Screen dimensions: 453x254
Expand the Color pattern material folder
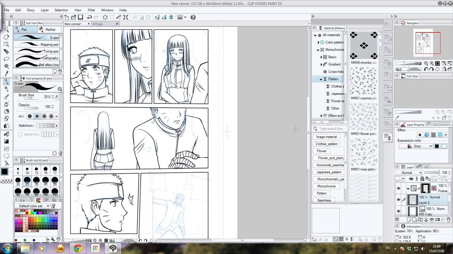tap(318, 42)
